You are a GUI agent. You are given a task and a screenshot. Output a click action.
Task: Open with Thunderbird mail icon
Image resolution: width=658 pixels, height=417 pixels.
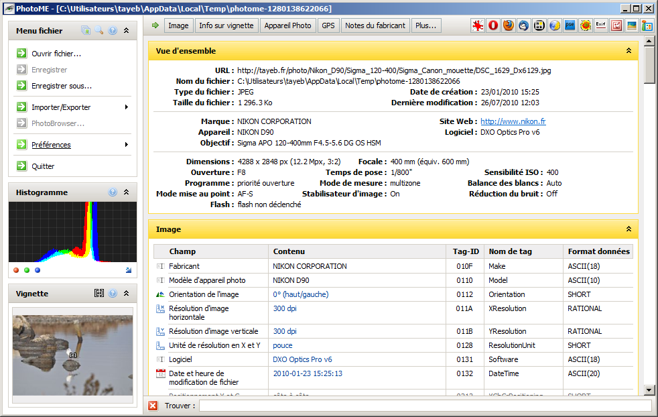524,25
